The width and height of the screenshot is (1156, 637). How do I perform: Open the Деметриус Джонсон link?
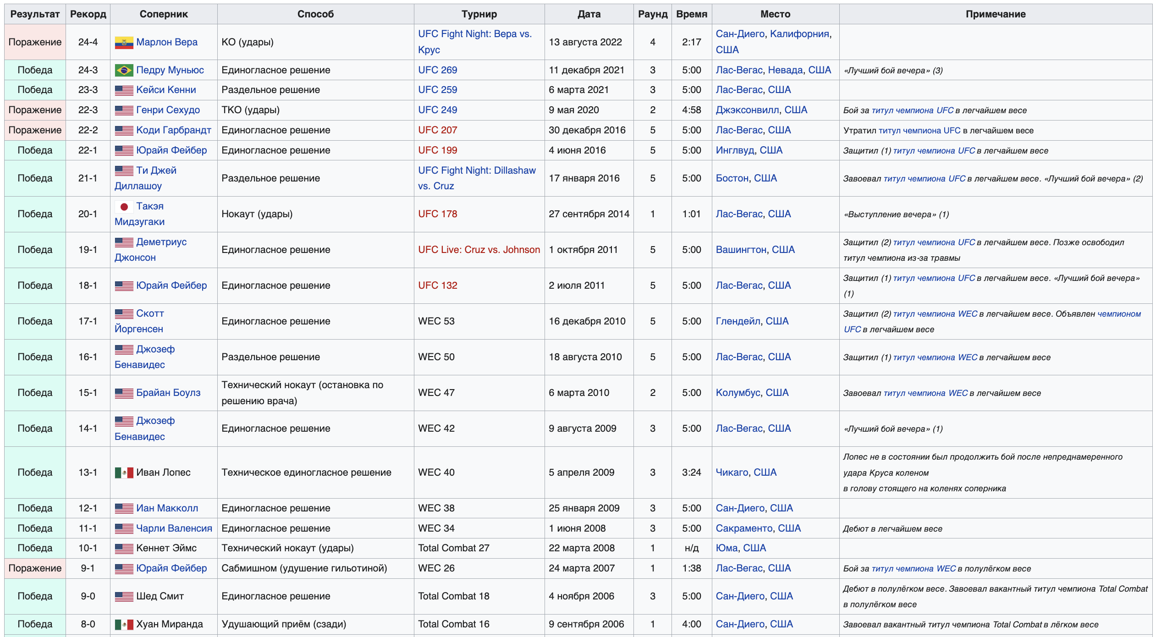[150, 250]
